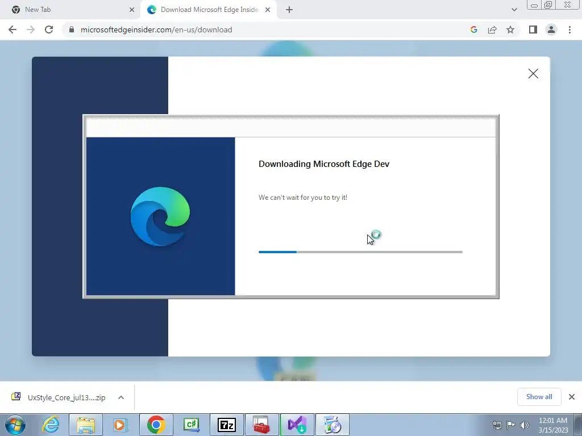The width and height of the screenshot is (582, 436).
Task: Expand the tab search chevron
Action: pyautogui.click(x=514, y=10)
